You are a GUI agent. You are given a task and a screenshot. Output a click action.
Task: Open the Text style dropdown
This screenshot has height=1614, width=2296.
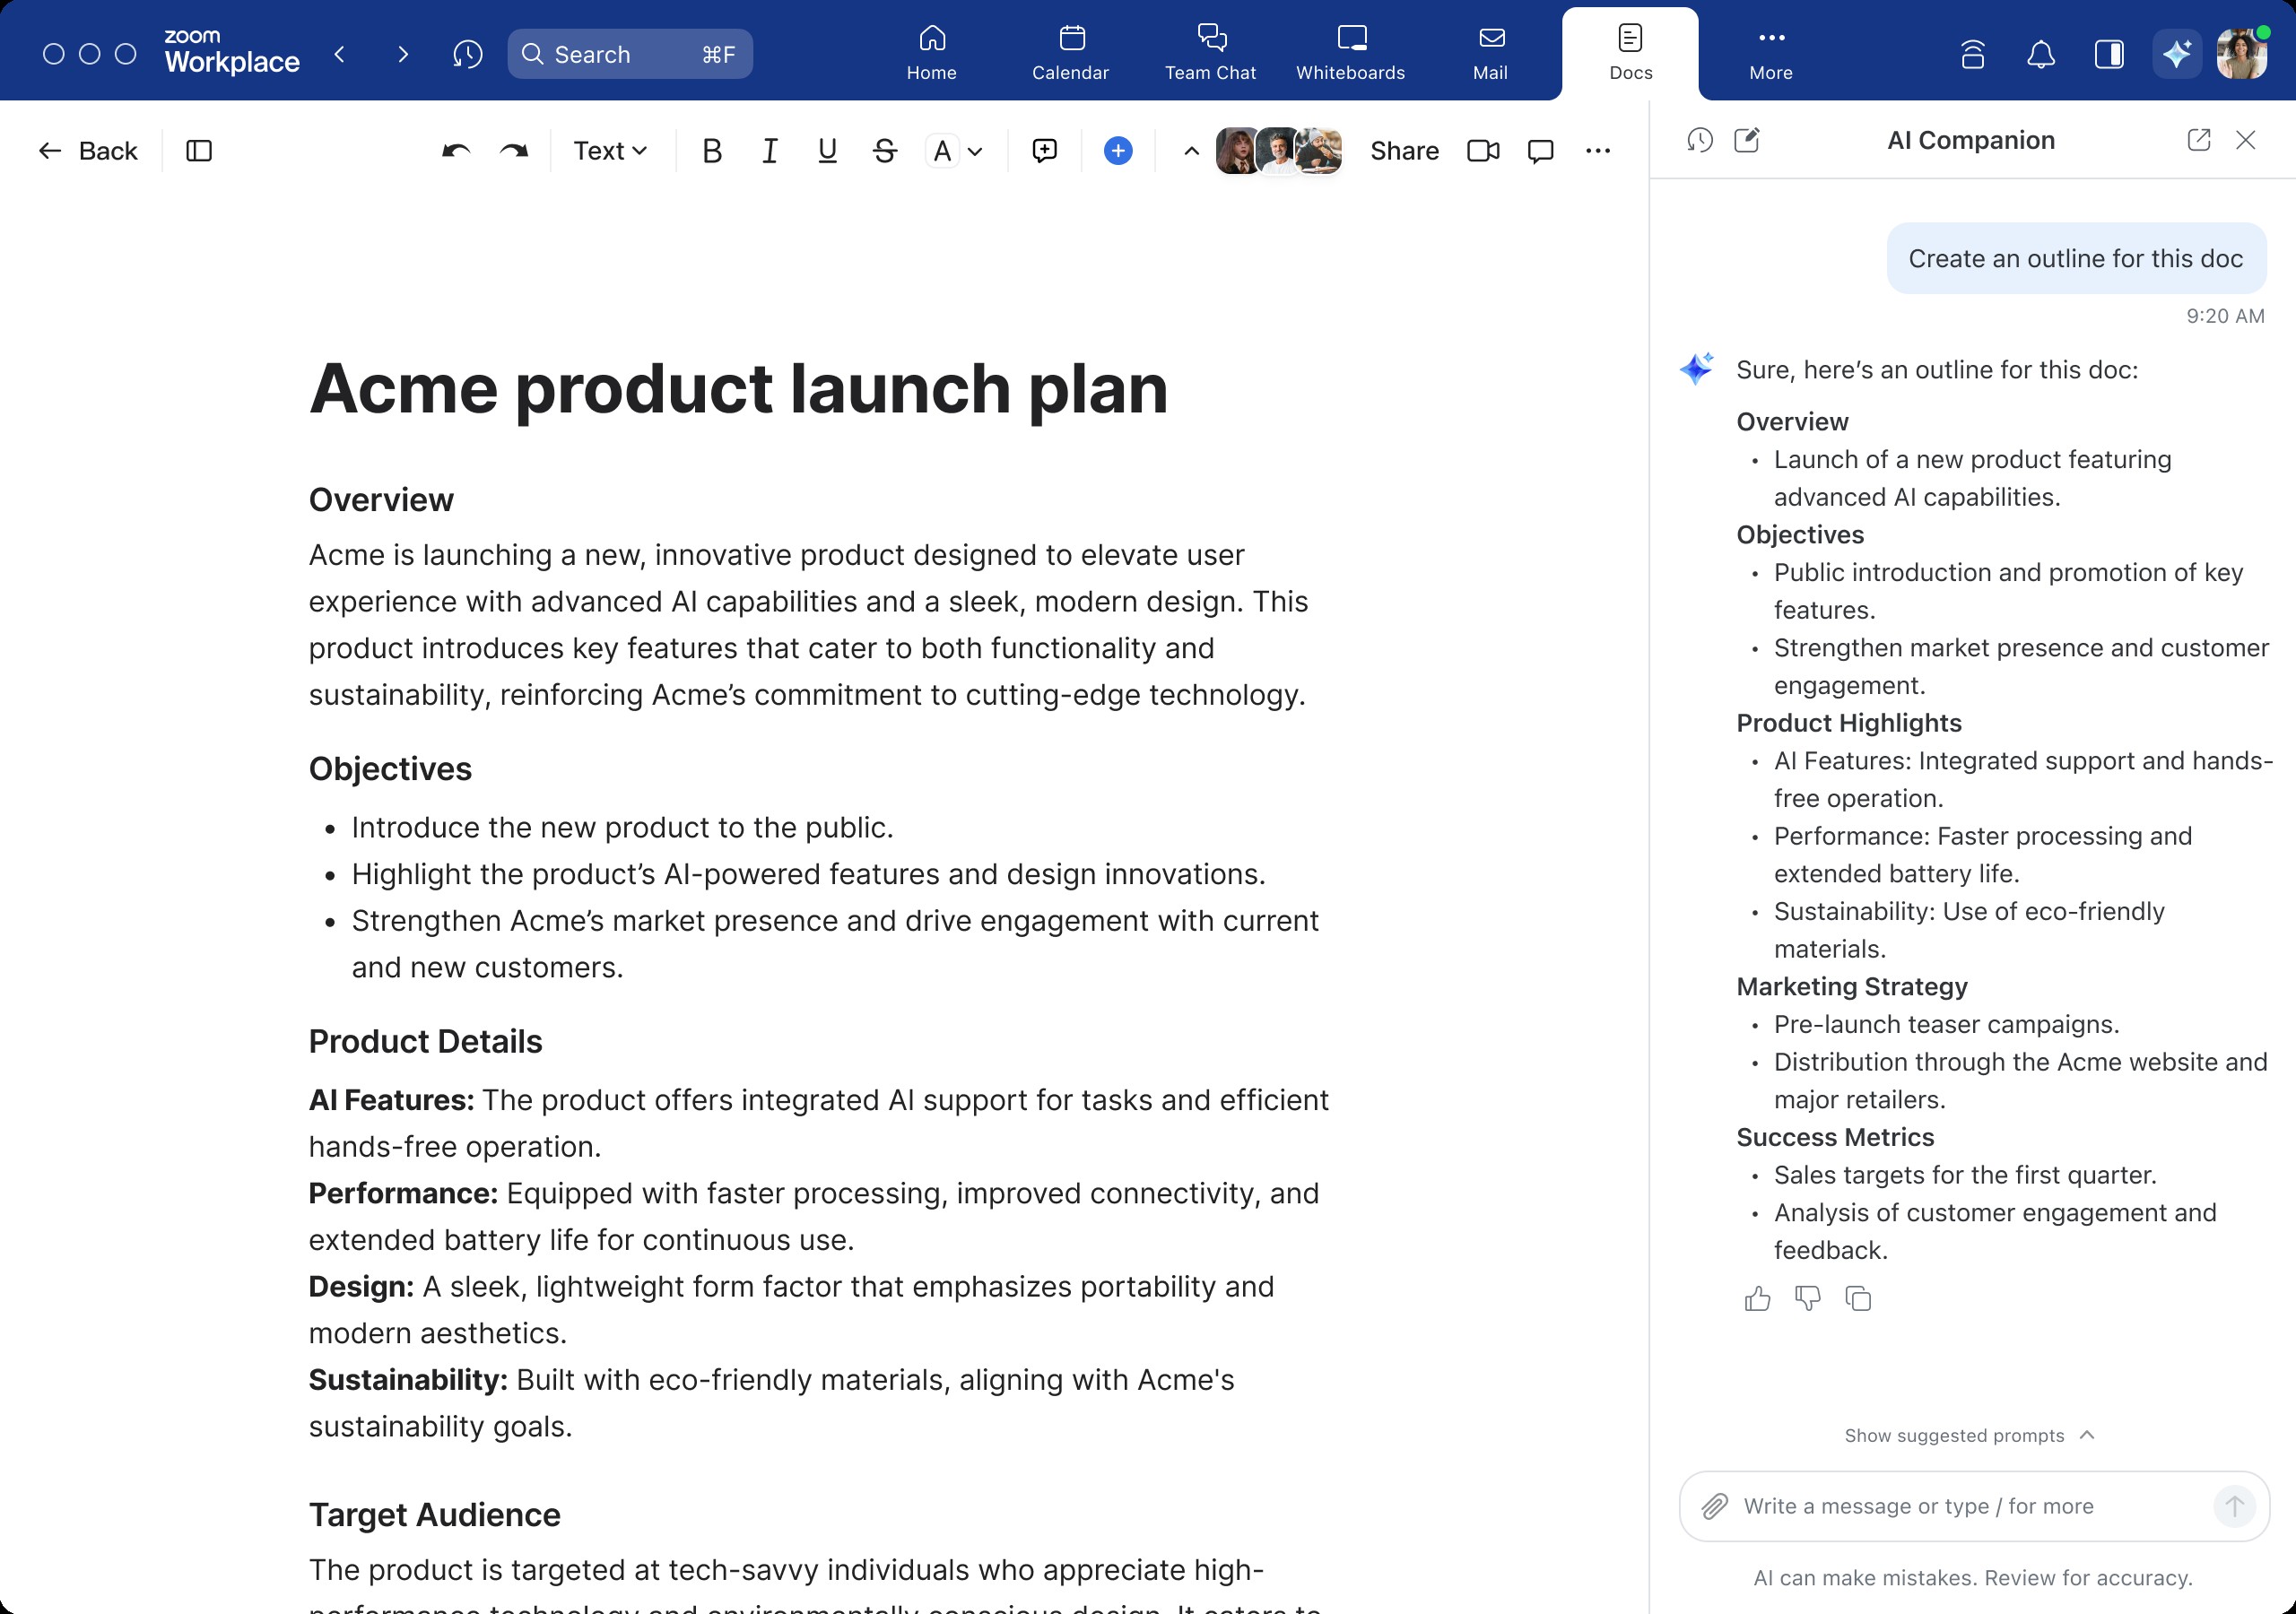610,151
